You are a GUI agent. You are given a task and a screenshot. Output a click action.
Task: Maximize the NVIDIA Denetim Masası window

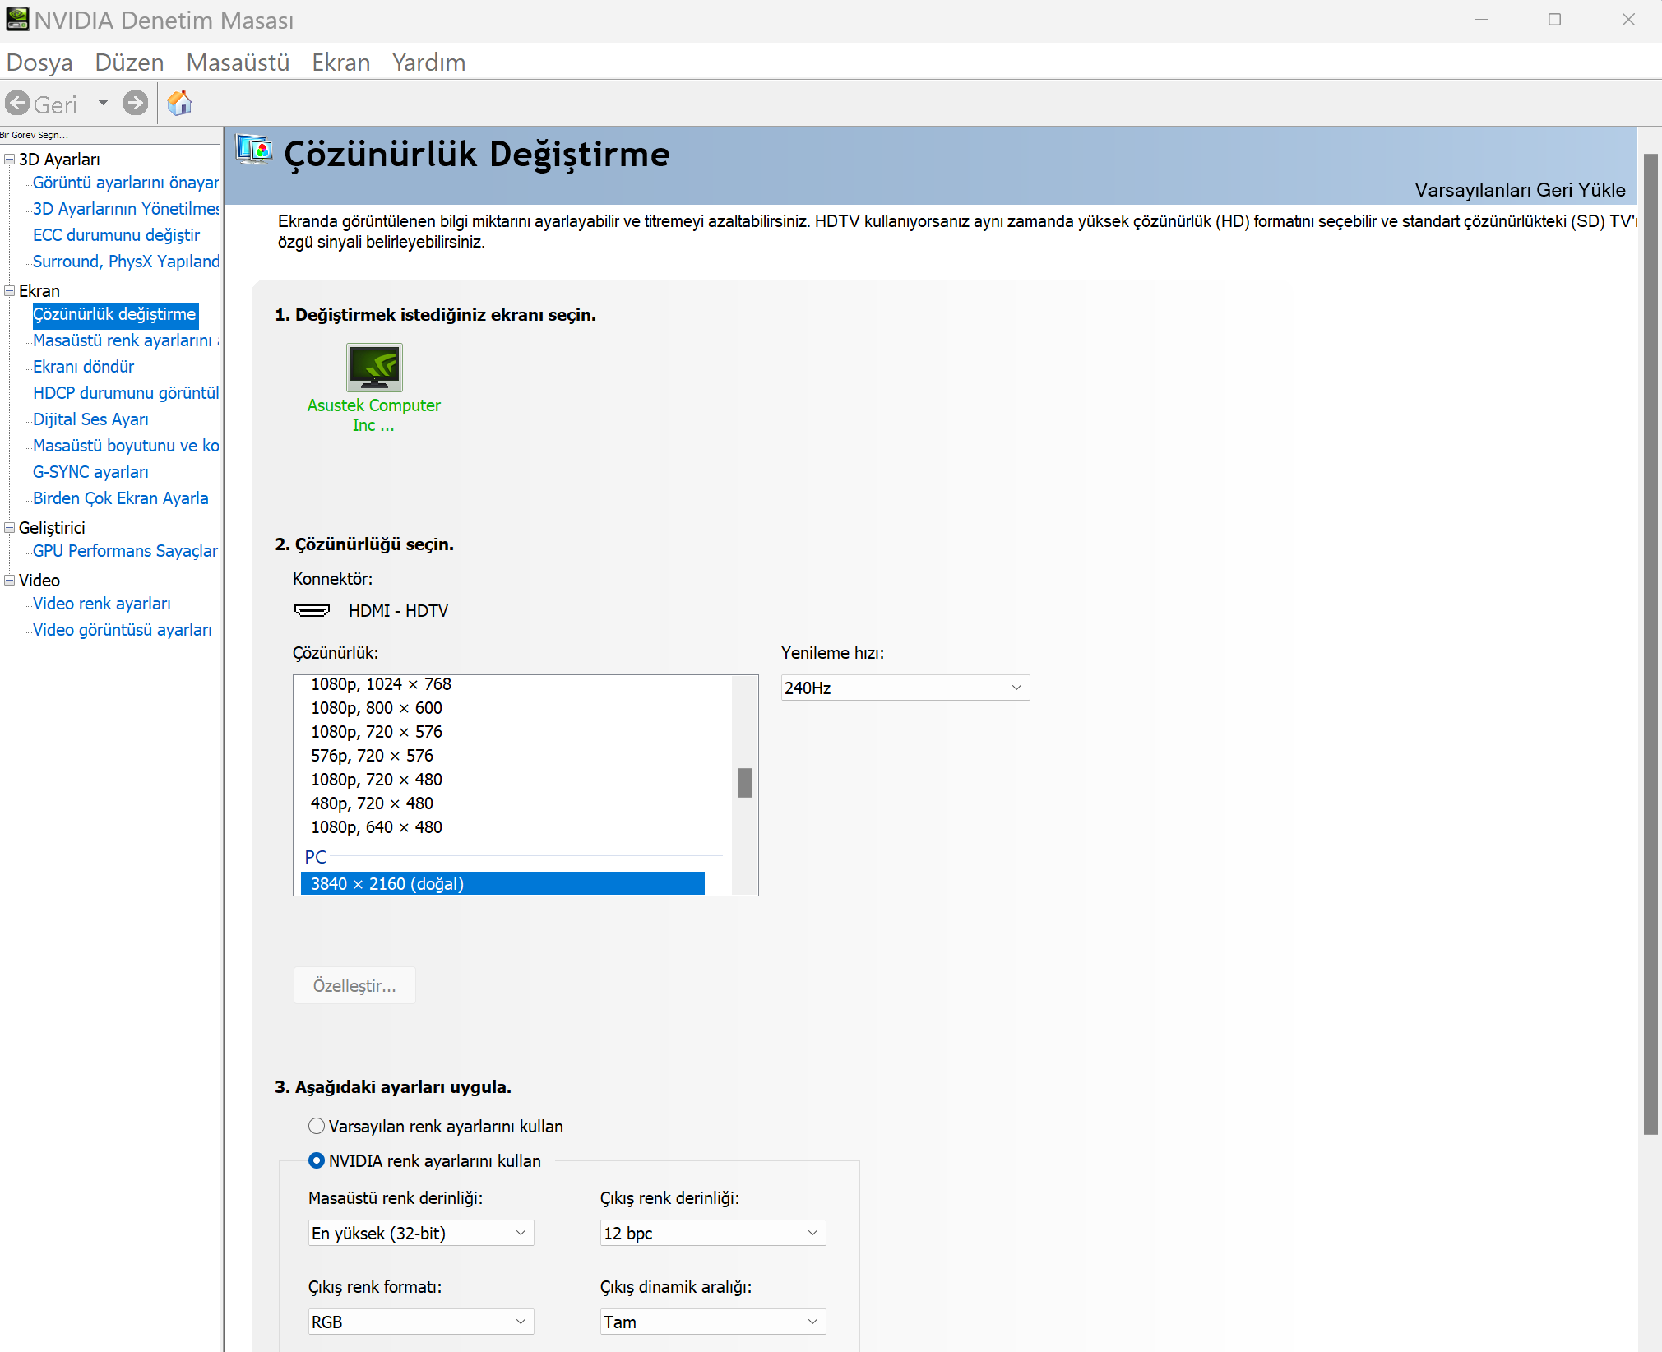click(x=1554, y=20)
